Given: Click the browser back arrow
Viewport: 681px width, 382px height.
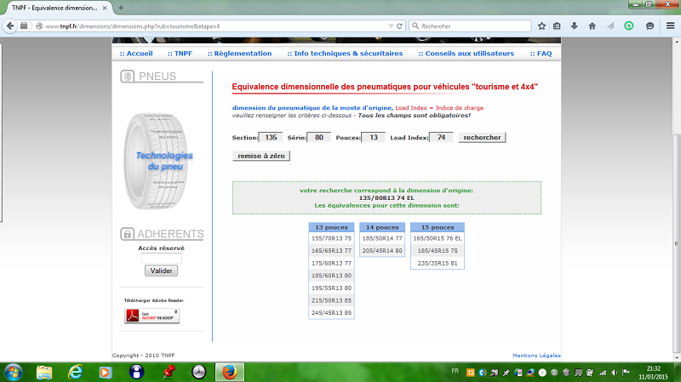Looking at the screenshot, I should [x=12, y=26].
